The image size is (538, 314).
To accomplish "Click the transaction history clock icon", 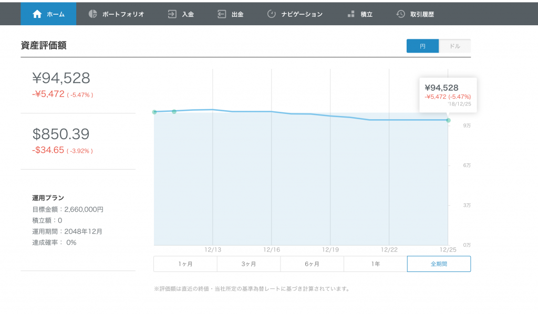I will click(400, 14).
